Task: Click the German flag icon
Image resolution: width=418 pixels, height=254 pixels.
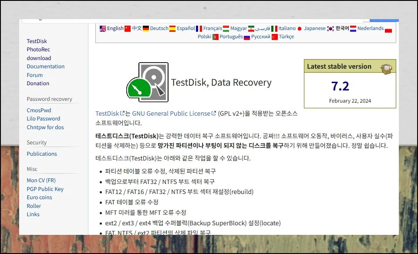Action: click(146, 29)
